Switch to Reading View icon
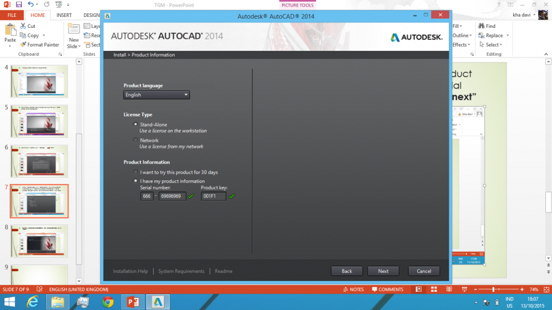Viewport: 552px width, 310px height. [449, 289]
